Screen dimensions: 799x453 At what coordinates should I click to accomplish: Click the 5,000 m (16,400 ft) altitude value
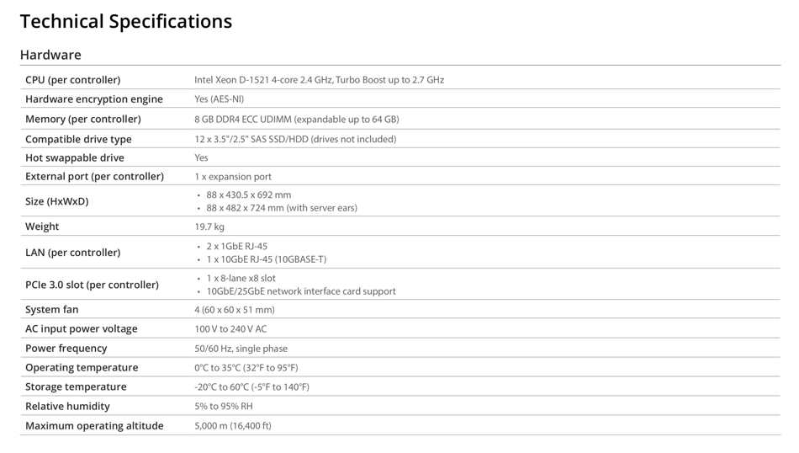[233, 426]
